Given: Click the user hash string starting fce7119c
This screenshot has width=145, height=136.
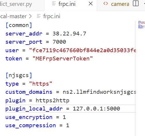Looking at the screenshot, I should [82, 50].
